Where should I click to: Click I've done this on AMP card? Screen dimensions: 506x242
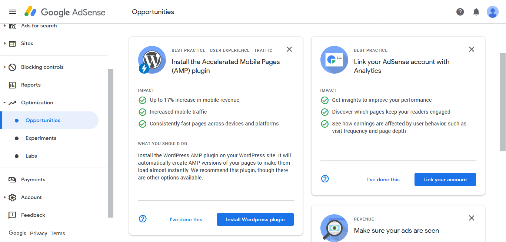(x=186, y=219)
